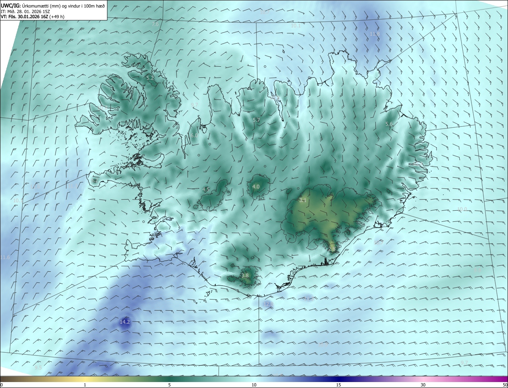Click the '3.1' value on the large yellow-green glacier

pyautogui.click(x=302, y=200)
